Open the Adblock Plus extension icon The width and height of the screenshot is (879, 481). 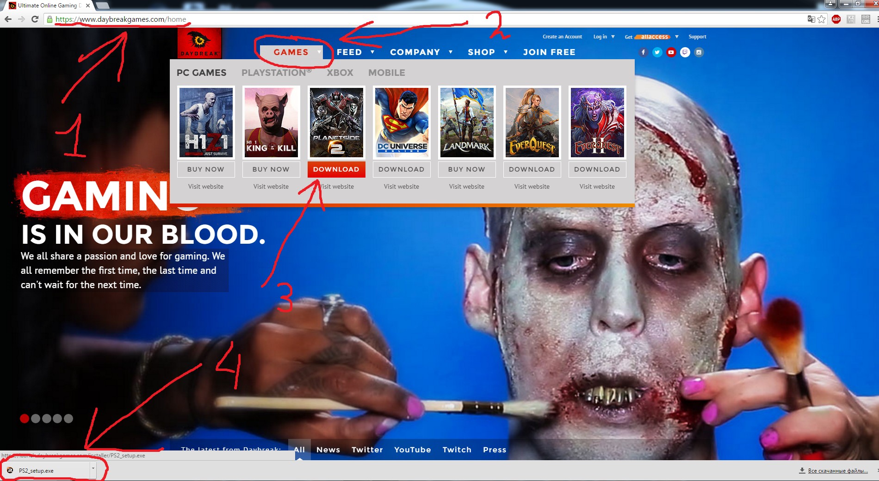point(836,19)
